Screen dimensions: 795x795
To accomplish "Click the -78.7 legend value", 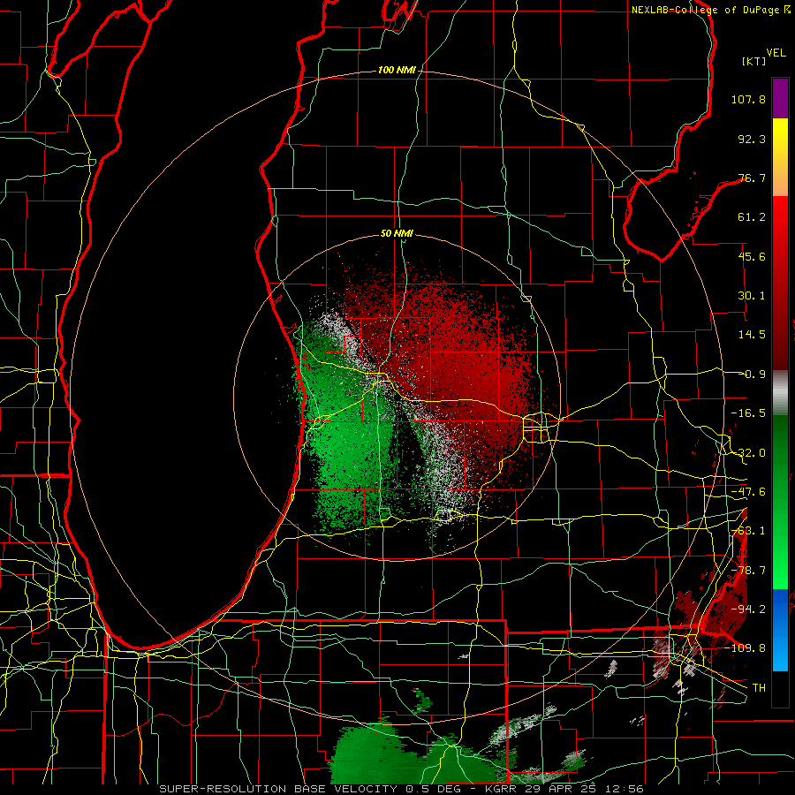I will (748, 571).
